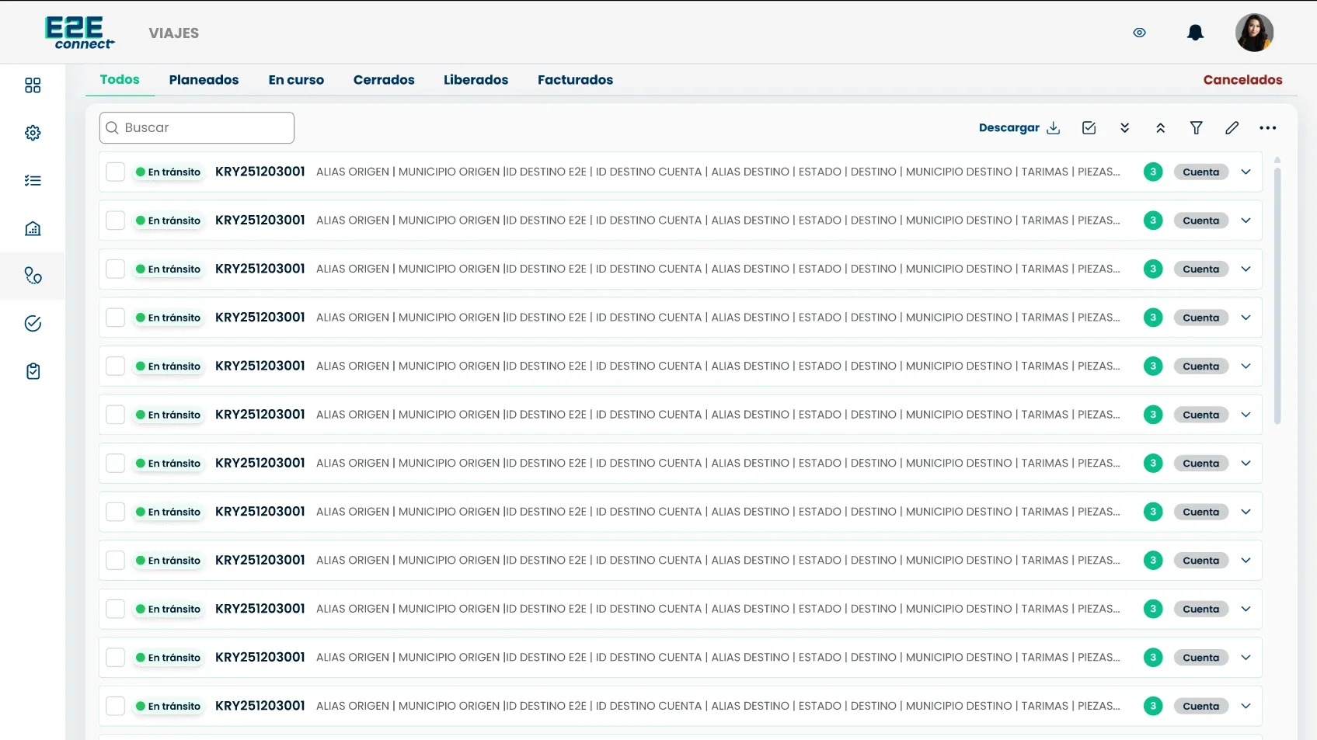This screenshot has width=1317, height=740.
Task: Switch to the Cancelados tab
Action: [x=1242, y=79]
